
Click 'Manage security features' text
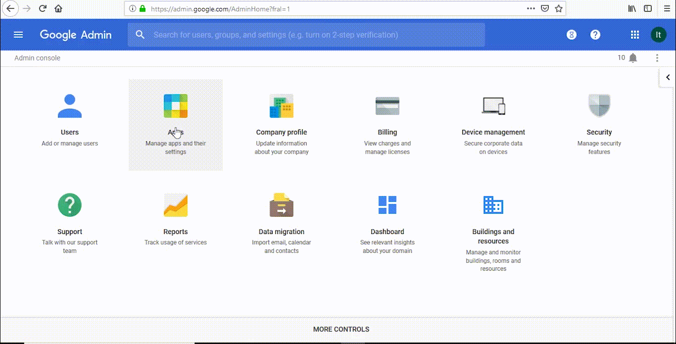599,148
